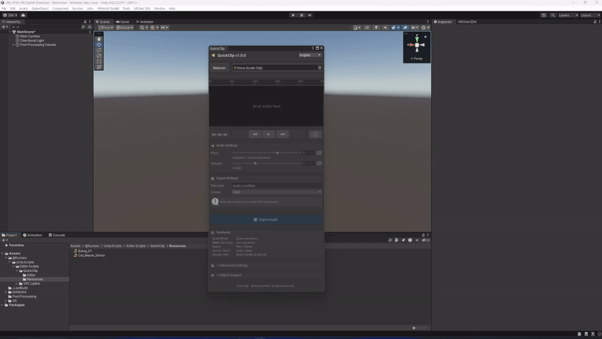Expand Post Processing Volume in Hierarchy
Viewport: 602px width, 339px height.
[14, 44]
